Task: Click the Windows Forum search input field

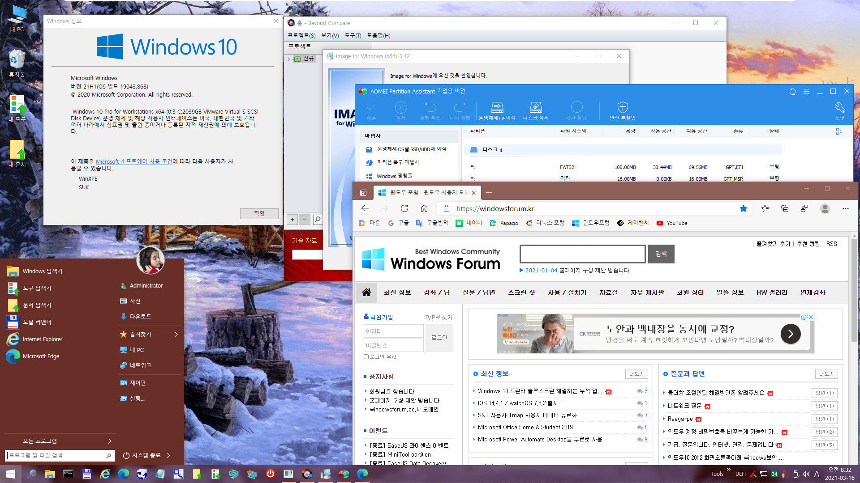Action: (x=582, y=254)
